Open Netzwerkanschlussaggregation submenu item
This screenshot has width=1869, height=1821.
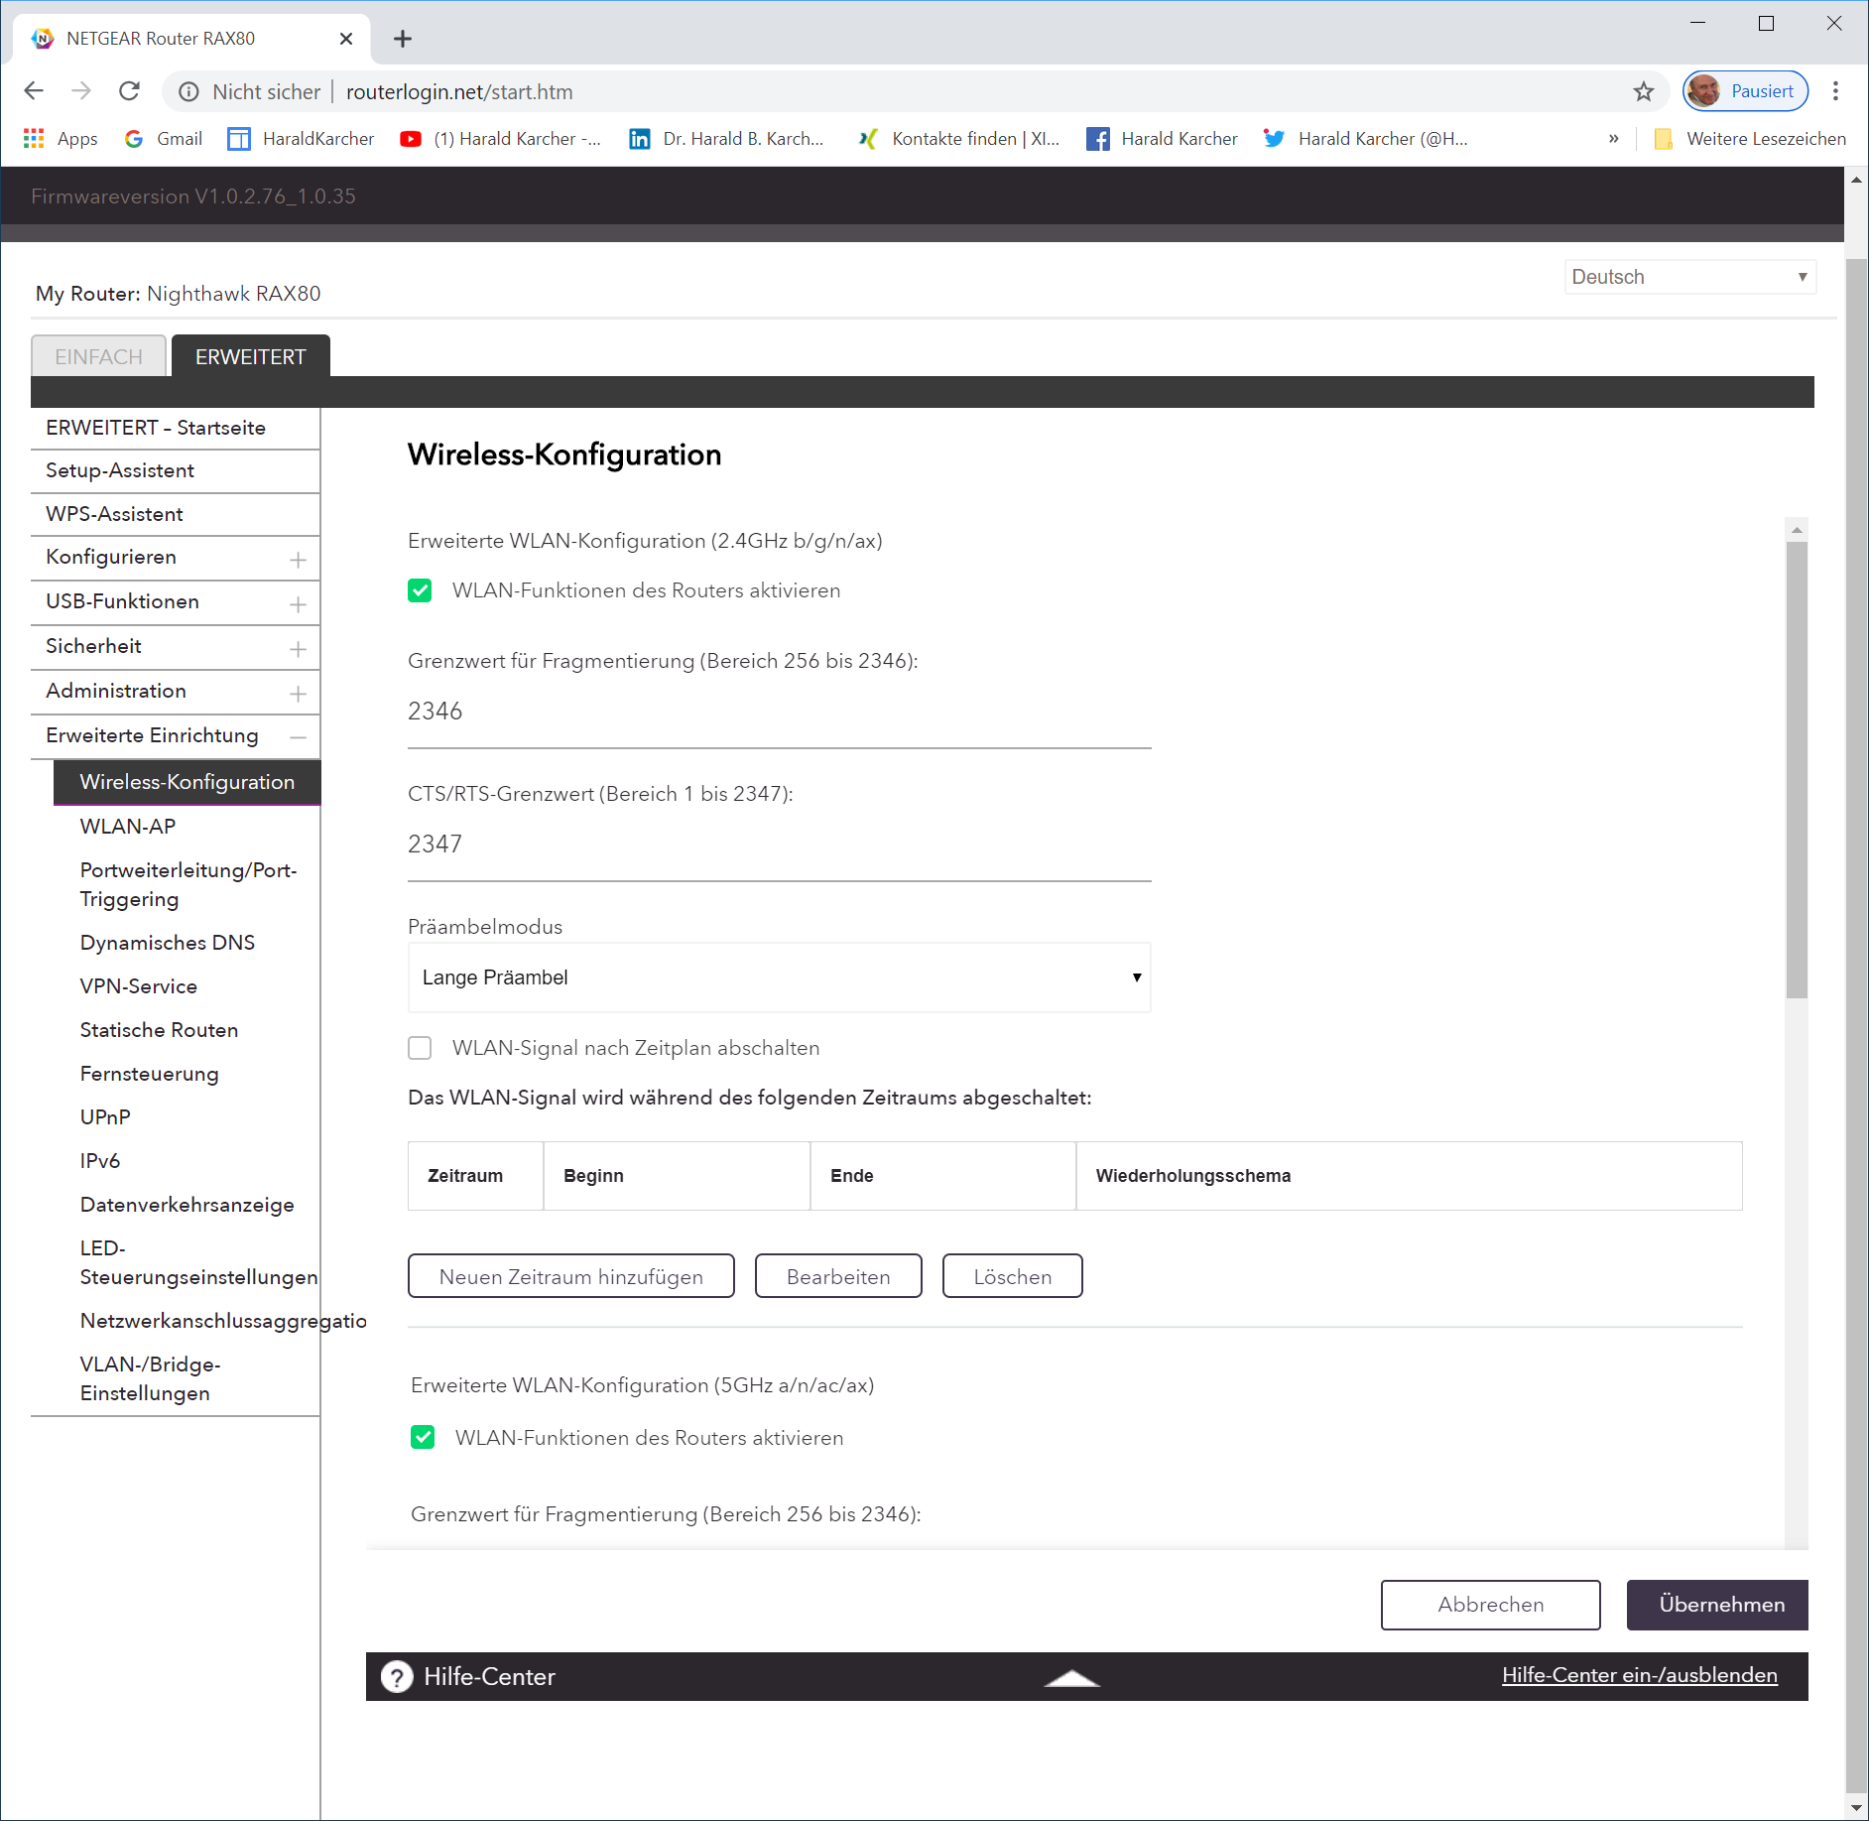pyautogui.click(x=223, y=1321)
